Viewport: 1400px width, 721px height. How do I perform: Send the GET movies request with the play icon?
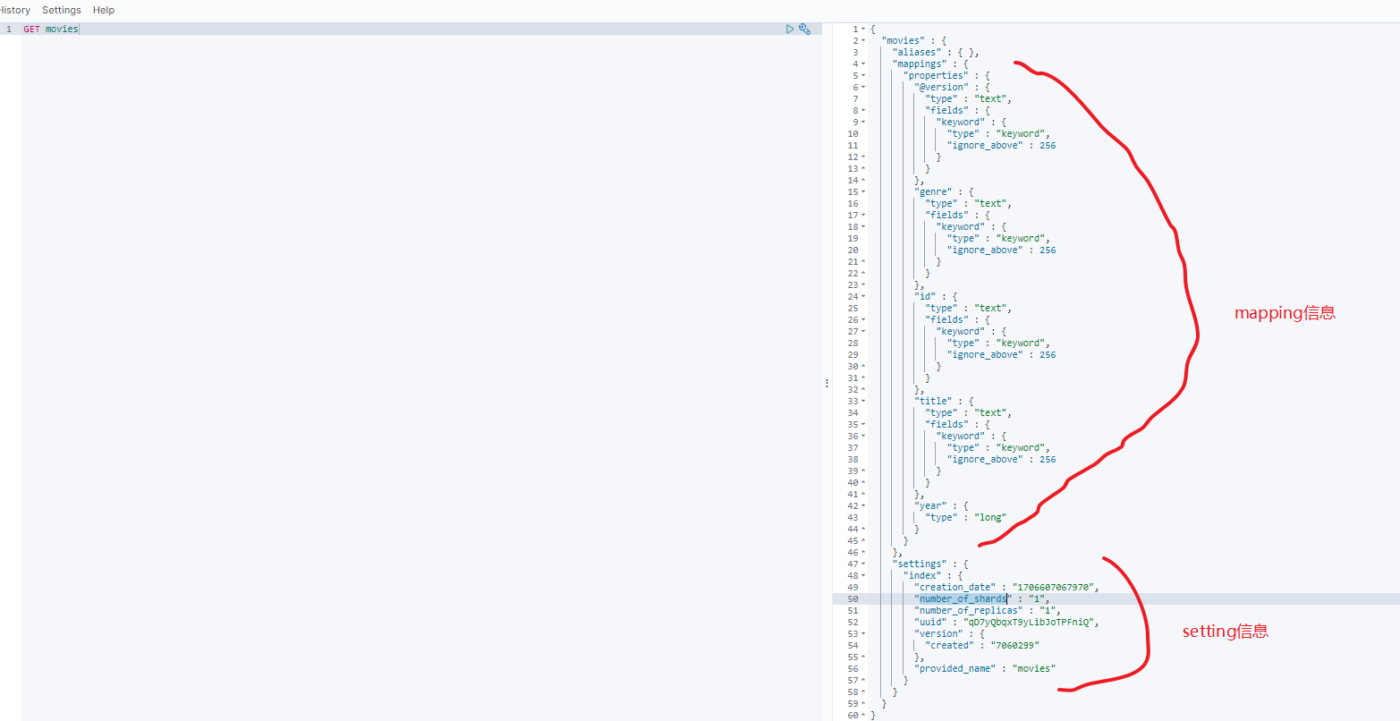[789, 29]
